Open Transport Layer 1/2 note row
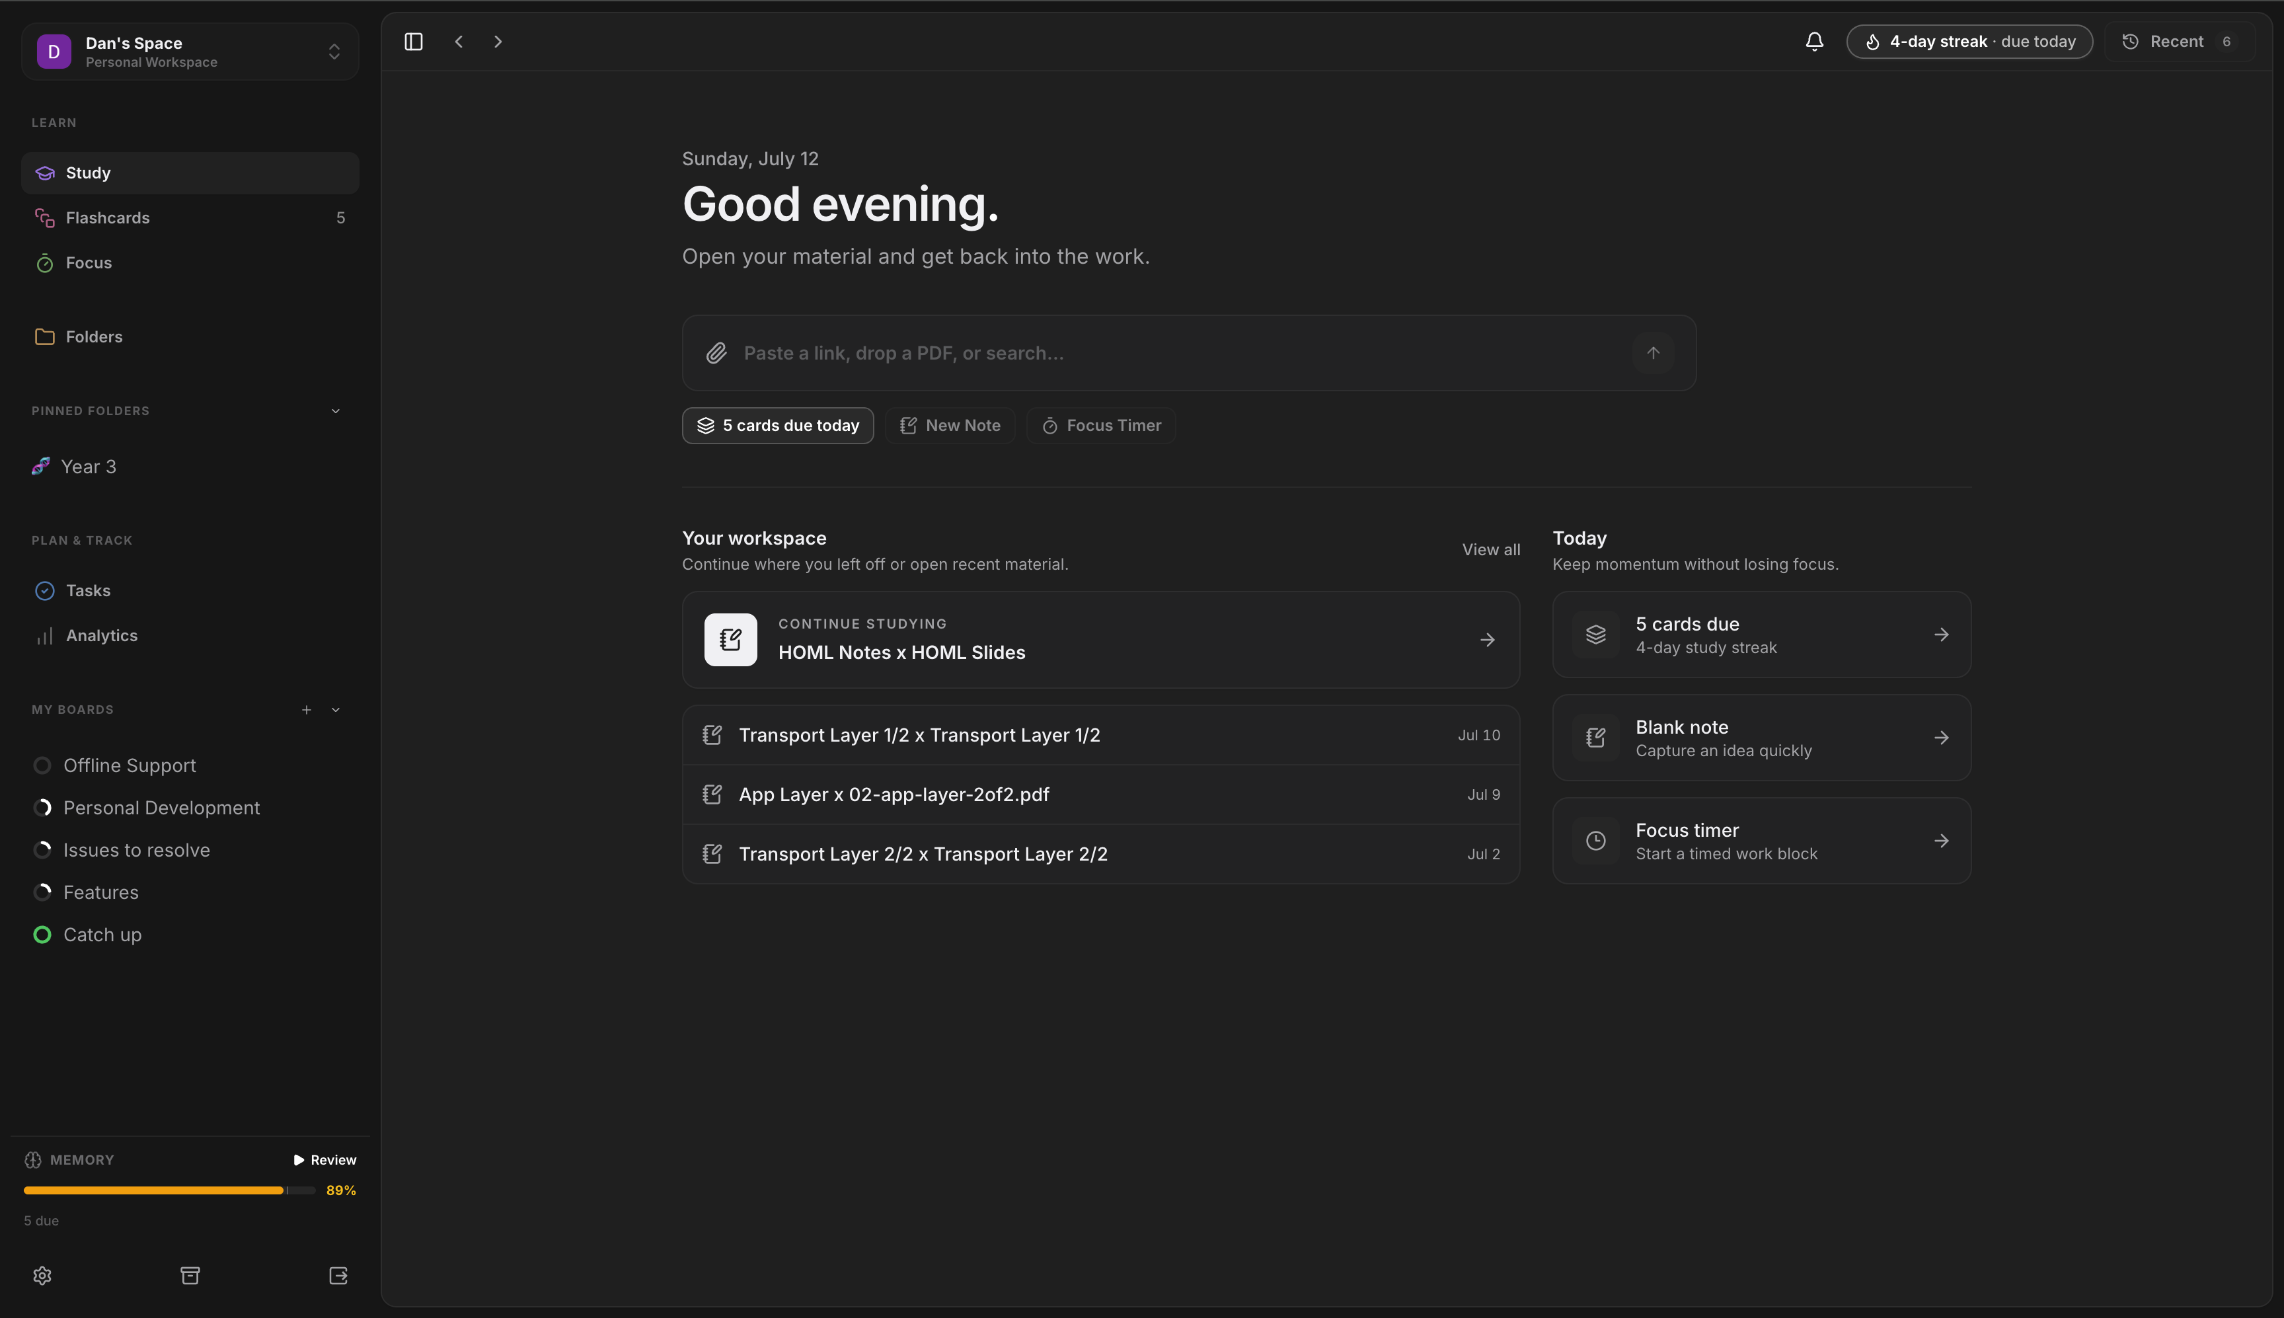 [1100, 735]
